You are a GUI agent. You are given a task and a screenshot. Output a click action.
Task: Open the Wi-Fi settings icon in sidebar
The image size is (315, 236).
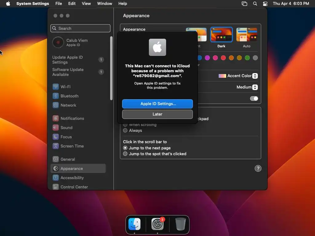click(x=56, y=87)
